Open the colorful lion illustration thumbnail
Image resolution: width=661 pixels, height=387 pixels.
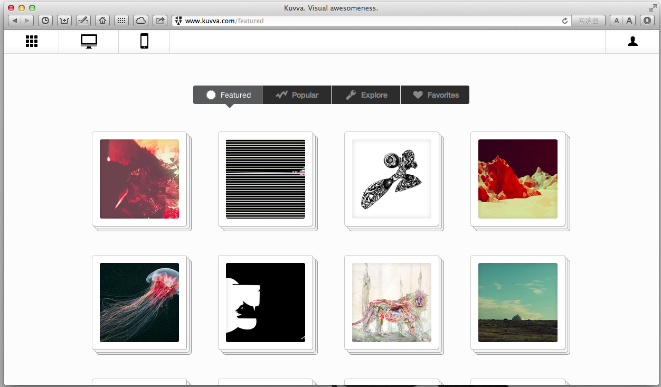[392, 303]
